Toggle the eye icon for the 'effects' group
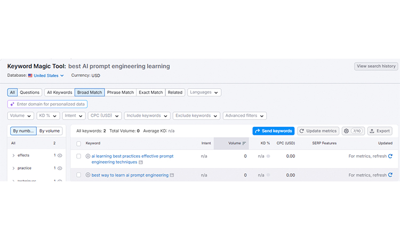The image size is (400, 240). pyautogui.click(x=60, y=155)
